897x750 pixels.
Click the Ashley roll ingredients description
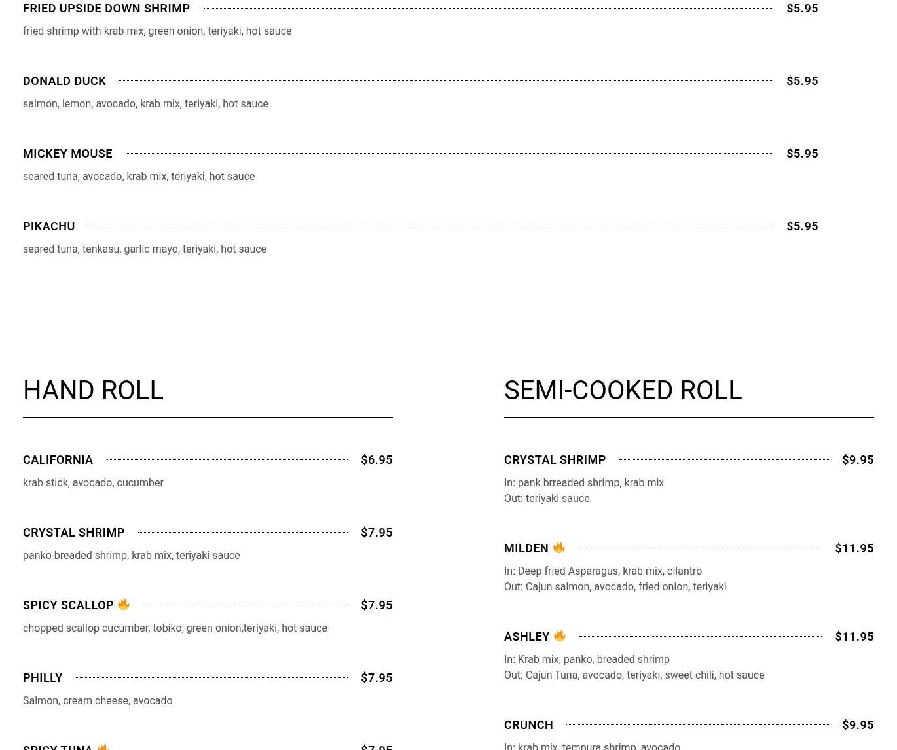pyautogui.click(x=634, y=667)
